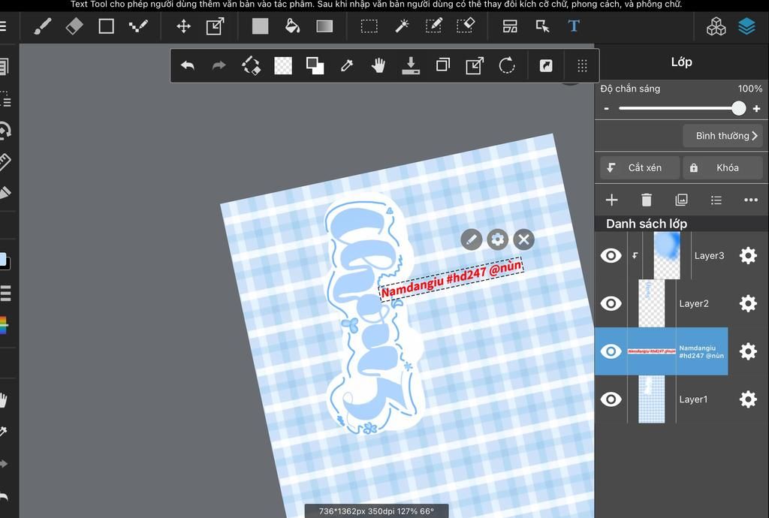Open Layer2 settings gear
This screenshot has height=518, width=769.
[748, 303]
